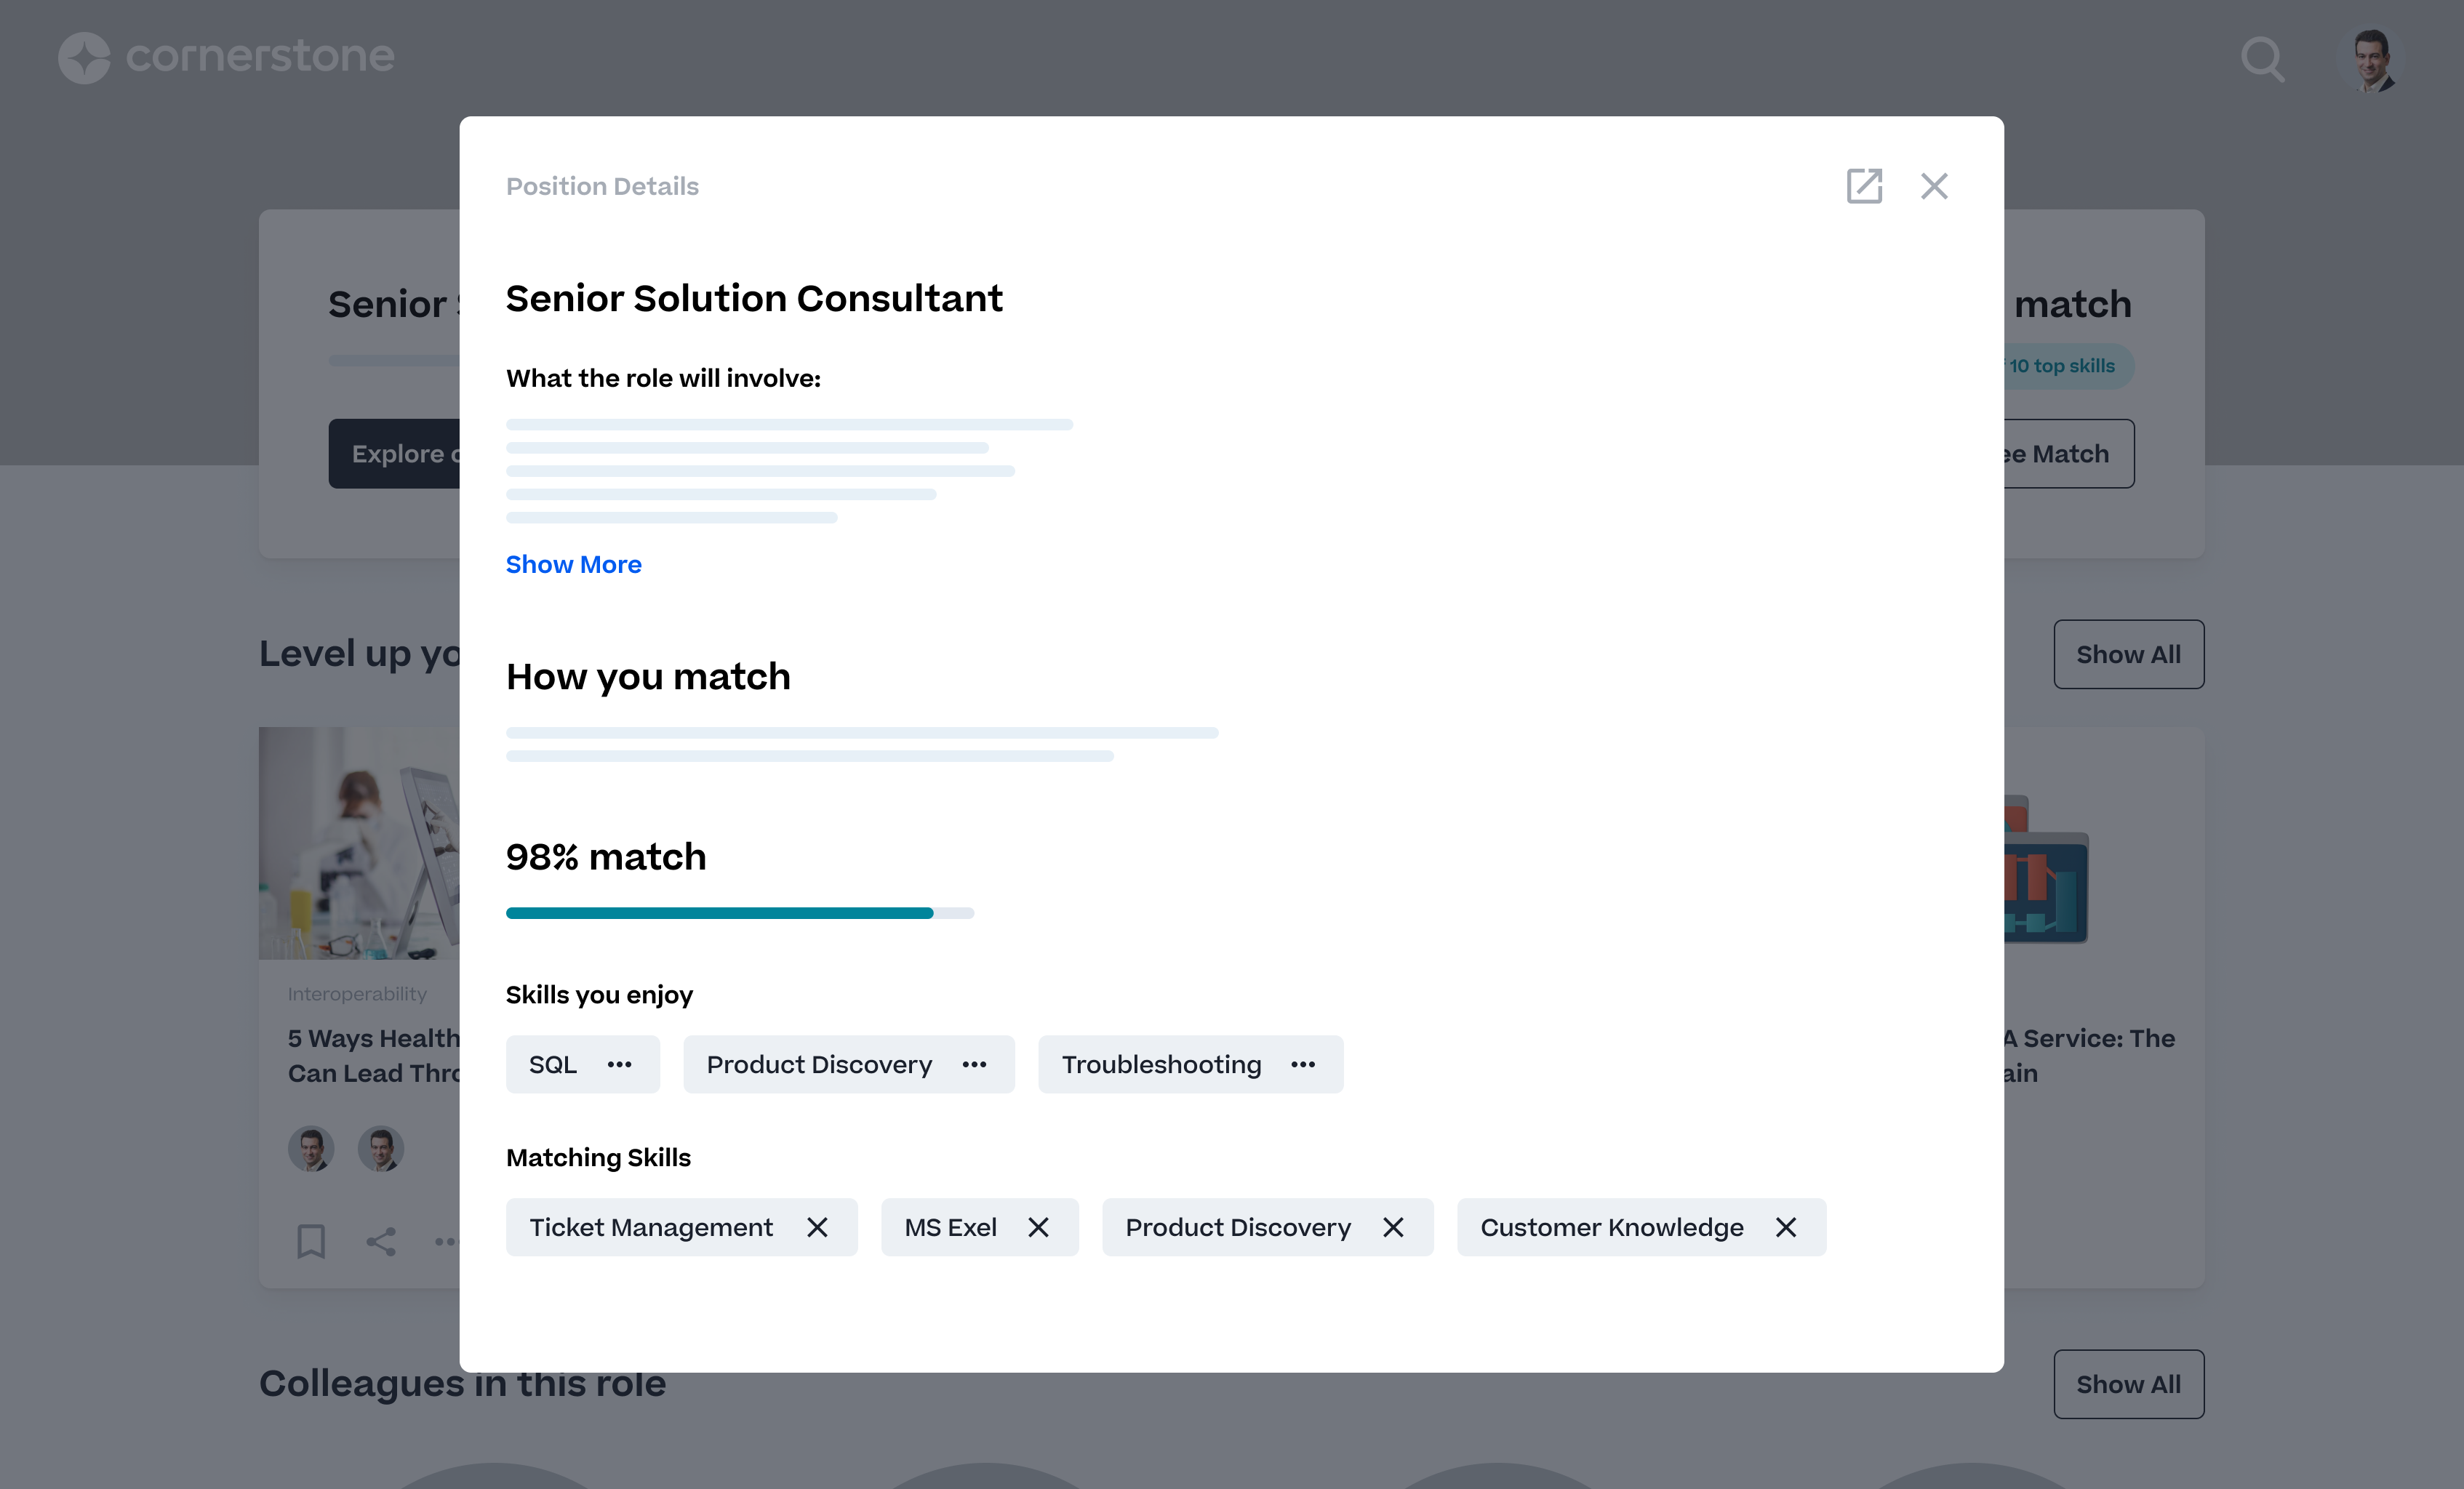2464x1489 pixels.
Task: Click the 98% match progress bar
Action: tap(740, 913)
